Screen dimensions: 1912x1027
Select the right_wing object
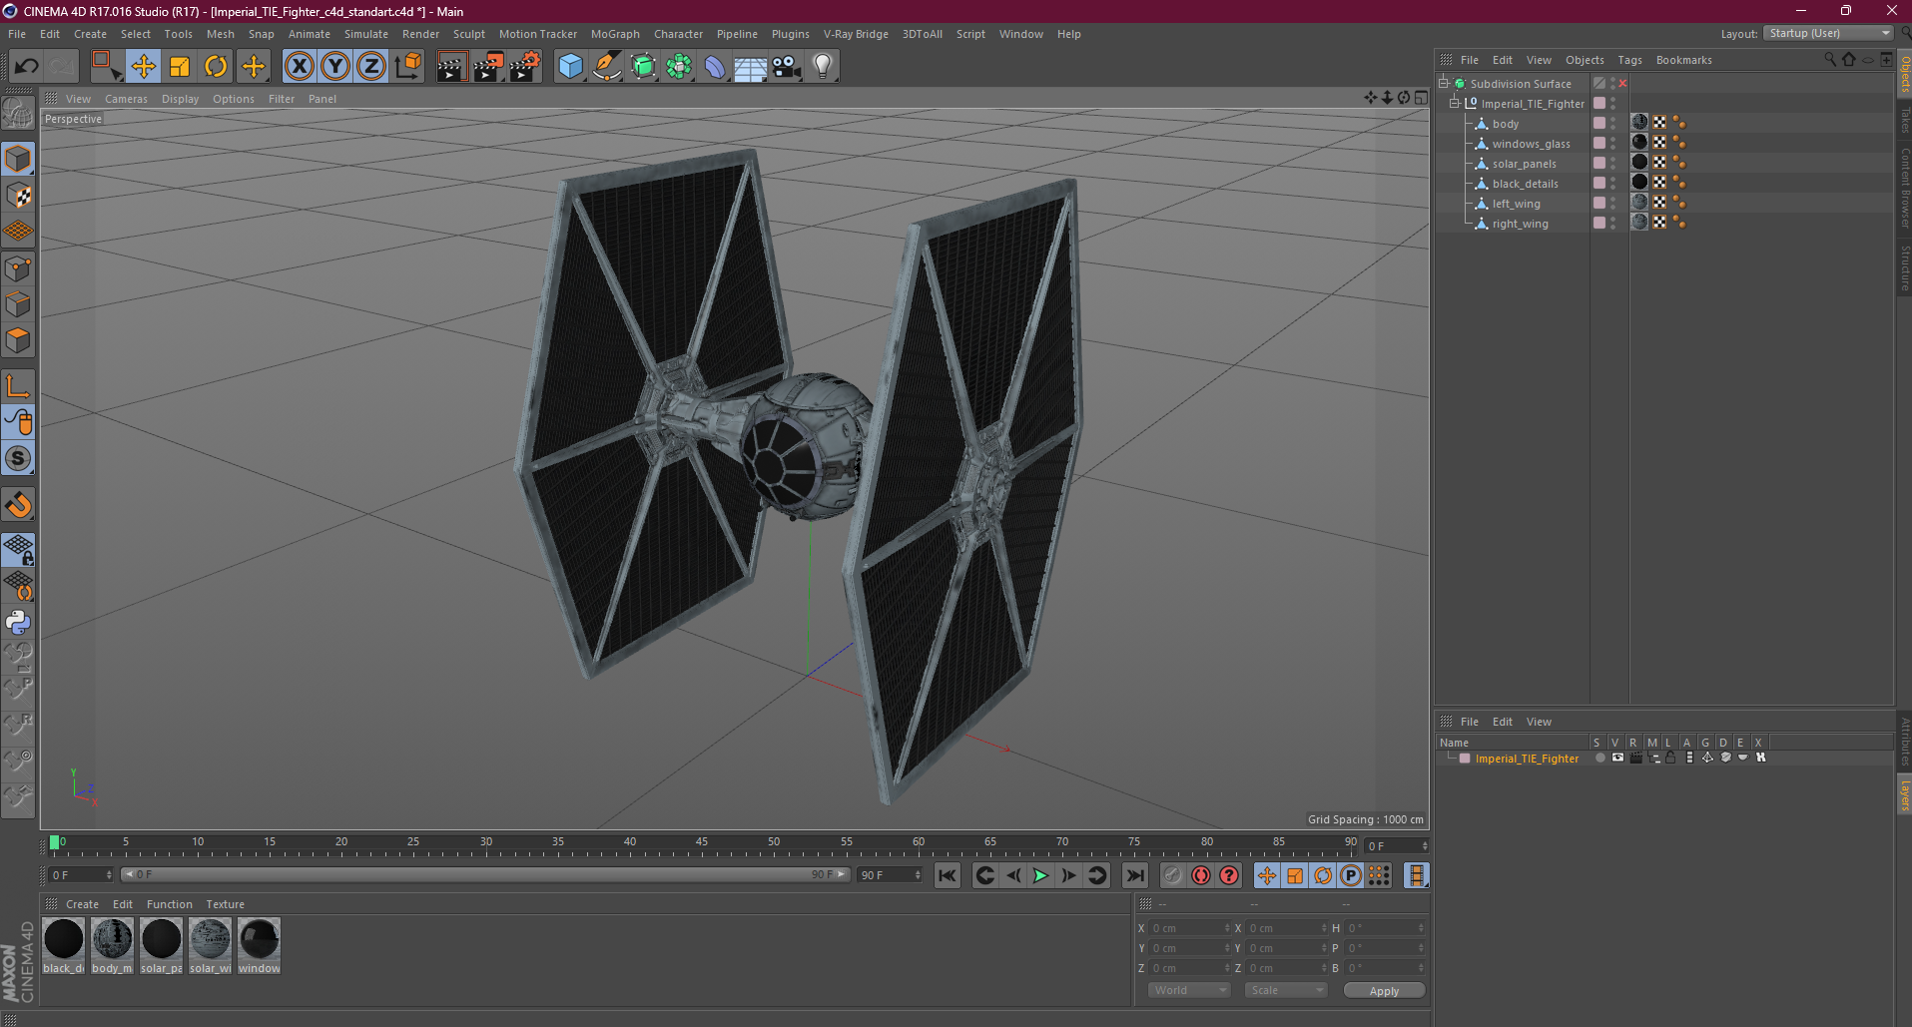click(x=1520, y=224)
